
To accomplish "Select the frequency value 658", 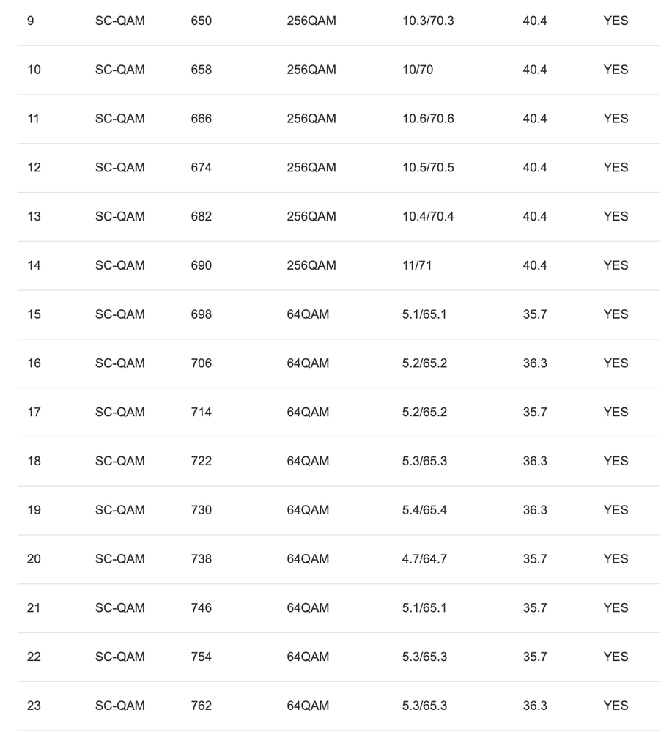I will tap(201, 70).
